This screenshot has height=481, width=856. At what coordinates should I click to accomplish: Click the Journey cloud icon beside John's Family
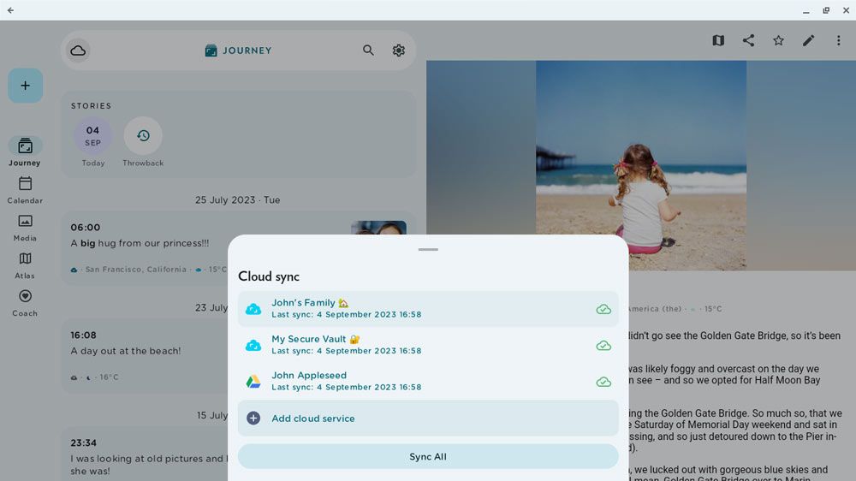(x=253, y=309)
